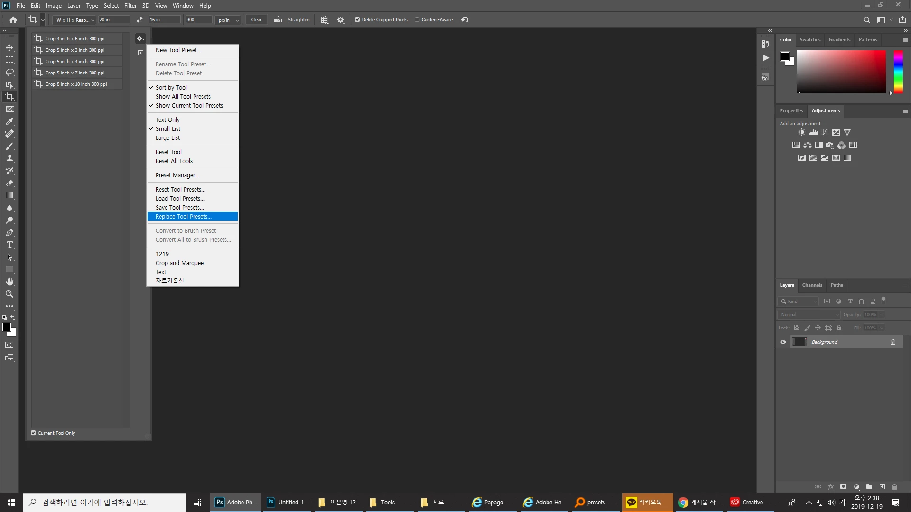Switch to the Swatches tab
The width and height of the screenshot is (911, 512).
810,40
